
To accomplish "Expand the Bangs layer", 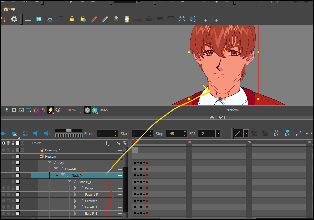I will (x=75, y=188).
